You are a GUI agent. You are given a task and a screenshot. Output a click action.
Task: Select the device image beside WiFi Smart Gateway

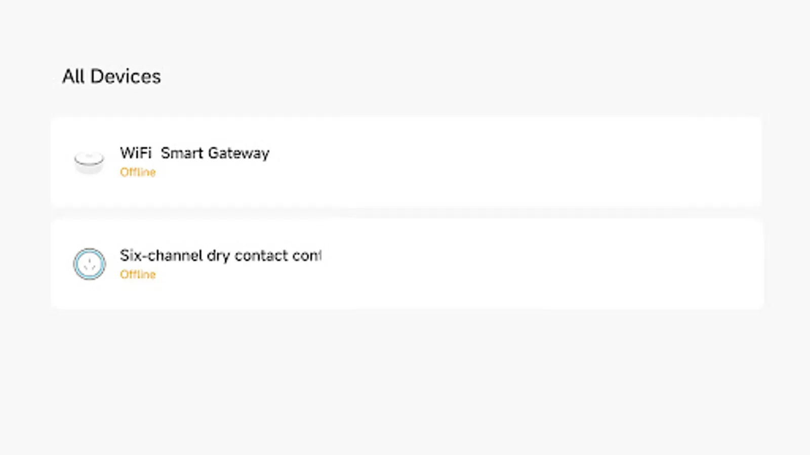click(x=89, y=162)
